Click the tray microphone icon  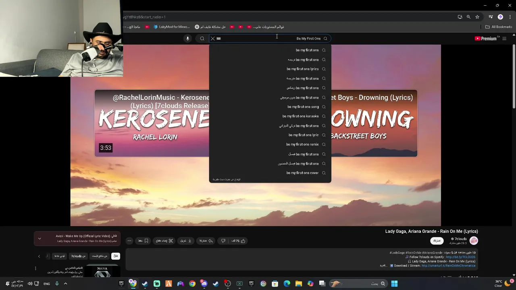(x=57, y=284)
